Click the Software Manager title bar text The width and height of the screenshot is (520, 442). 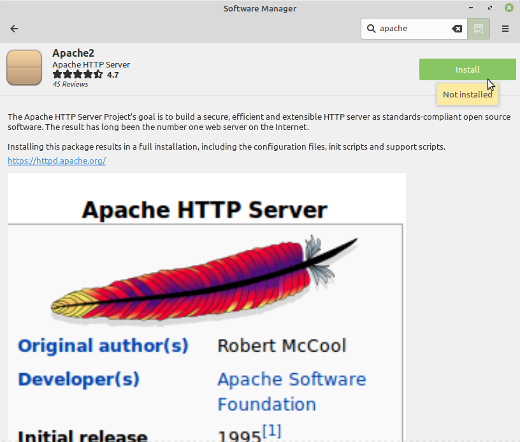tap(260, 9)
